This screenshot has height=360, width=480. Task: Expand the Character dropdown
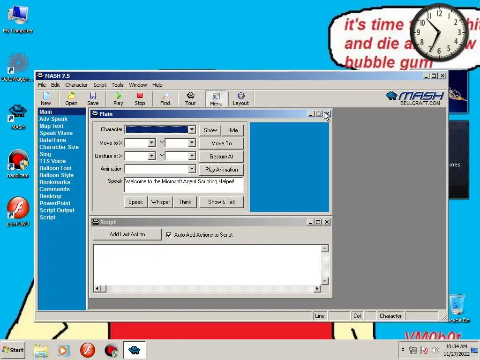192,129
